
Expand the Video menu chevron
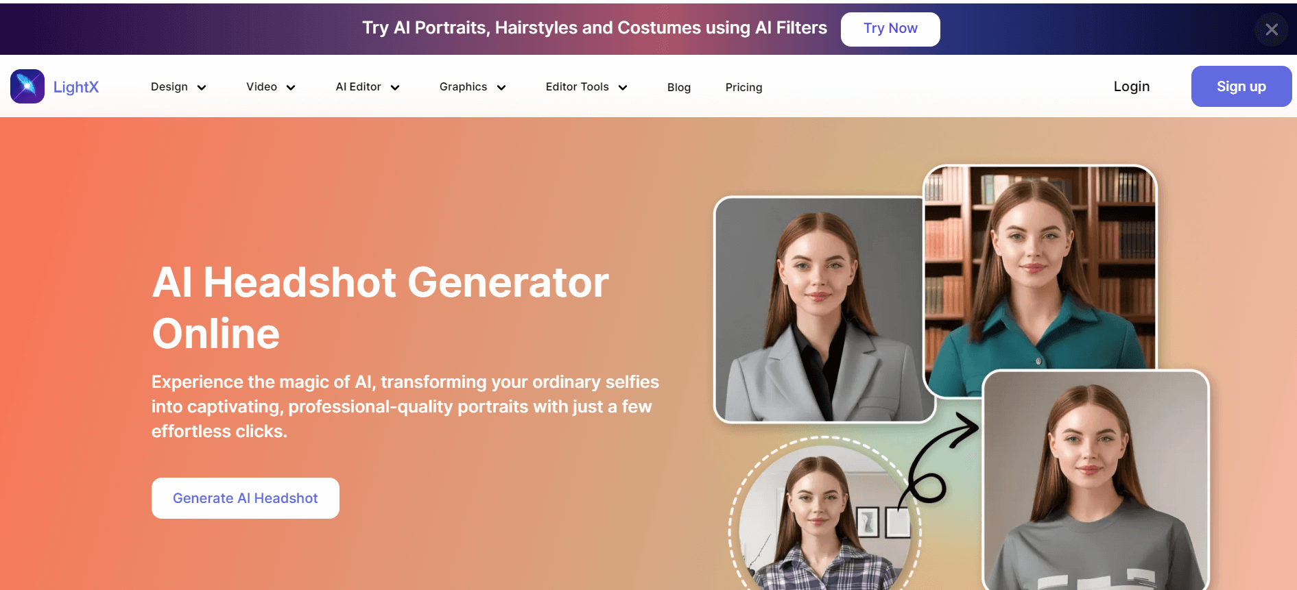point(291,88)
